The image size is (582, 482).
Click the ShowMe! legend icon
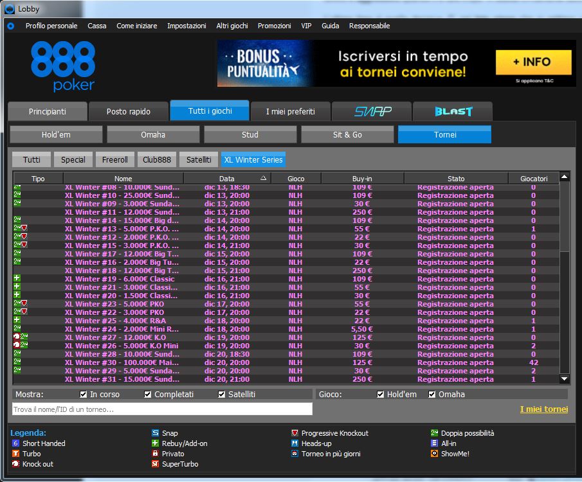point(434,454)
